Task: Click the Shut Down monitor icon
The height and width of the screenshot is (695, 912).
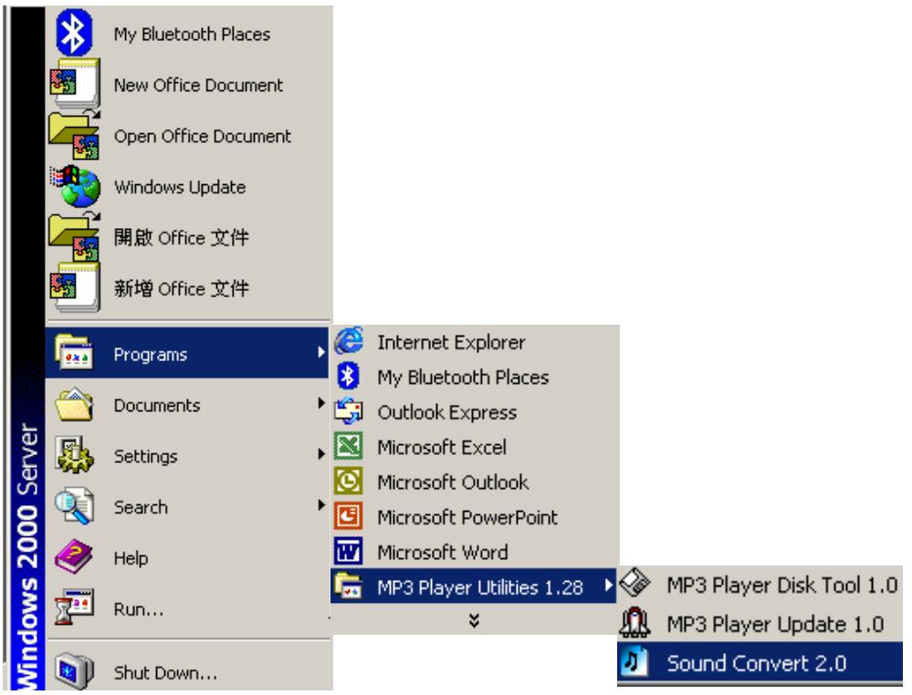Action: (x=74, y=670)
